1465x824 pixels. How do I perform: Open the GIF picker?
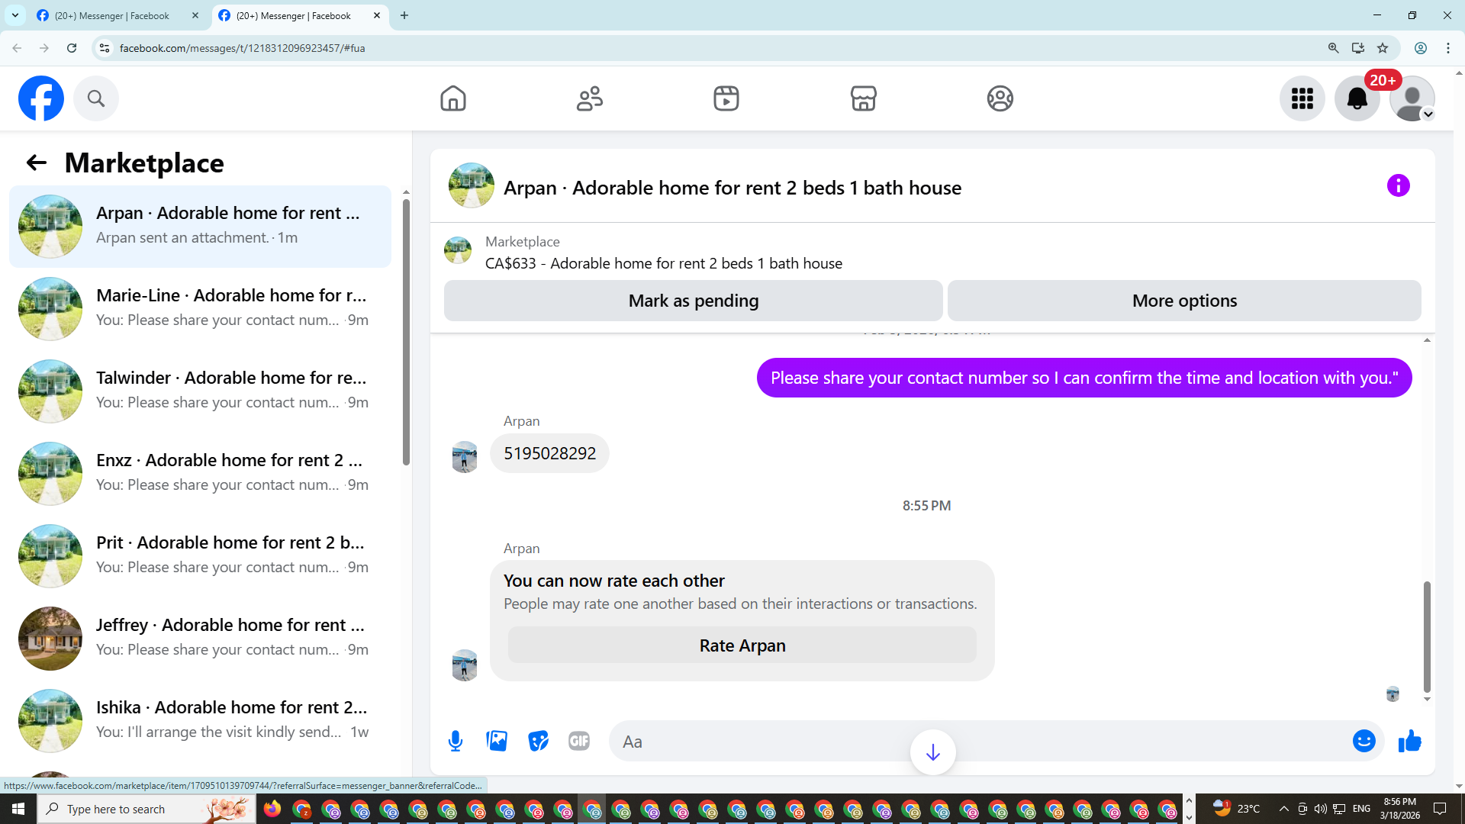(579, 741)
